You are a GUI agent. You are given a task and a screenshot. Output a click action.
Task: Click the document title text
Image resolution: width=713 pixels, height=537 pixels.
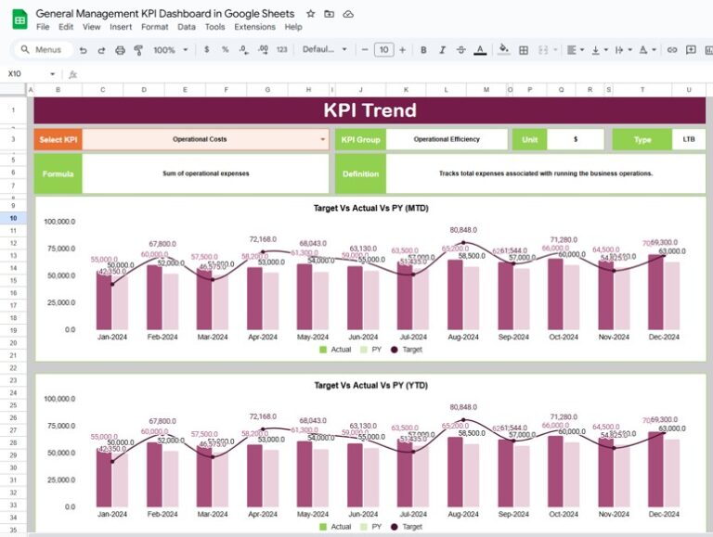pyautogui.click(x=165, y=14)
